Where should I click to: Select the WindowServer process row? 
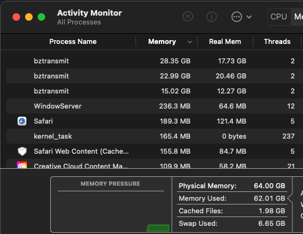click(x=154, y=106)
